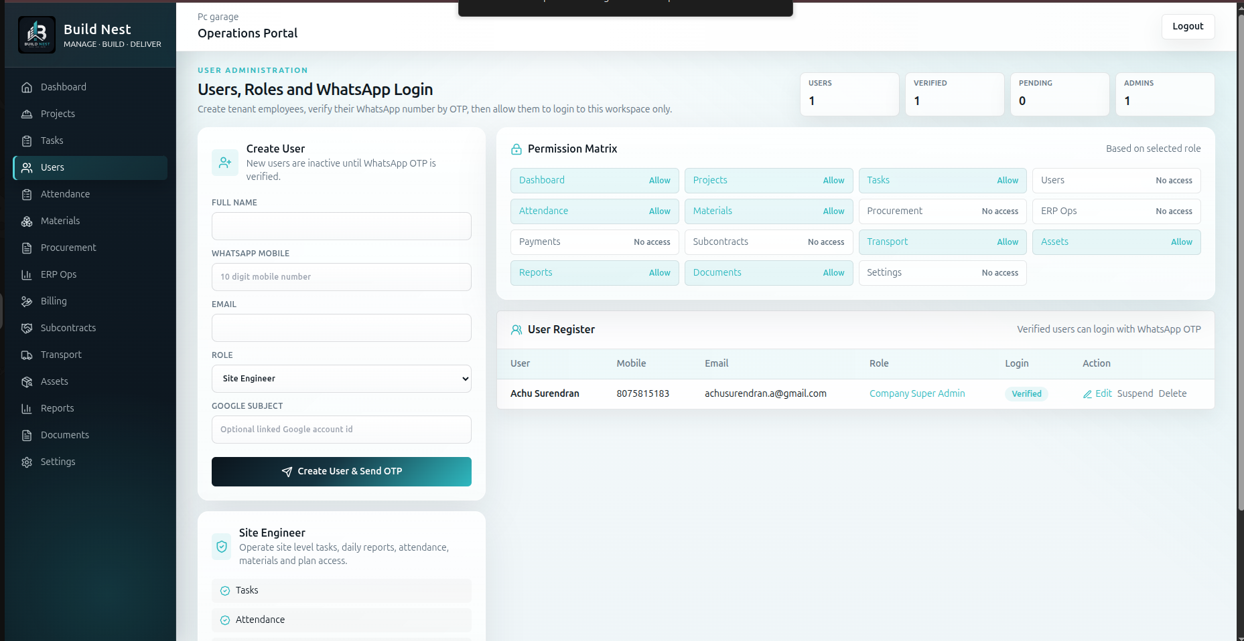Screen dimensions: 1244x641
Task: Open Dashboard in the sidebar menu
Action: 90,87
